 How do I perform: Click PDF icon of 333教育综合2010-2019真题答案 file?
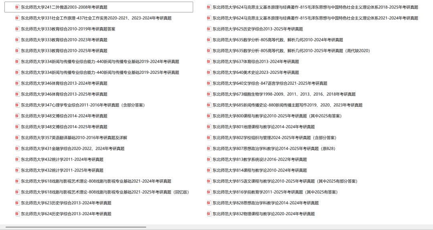click(17, 29)
